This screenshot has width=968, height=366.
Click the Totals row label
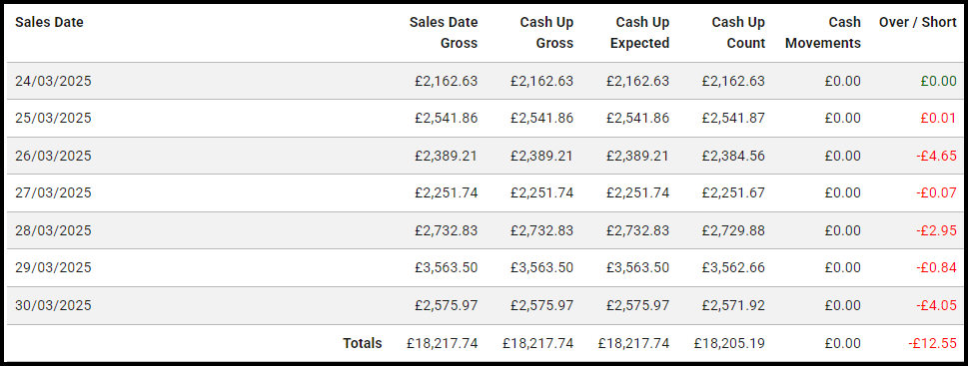coord(363,343)
